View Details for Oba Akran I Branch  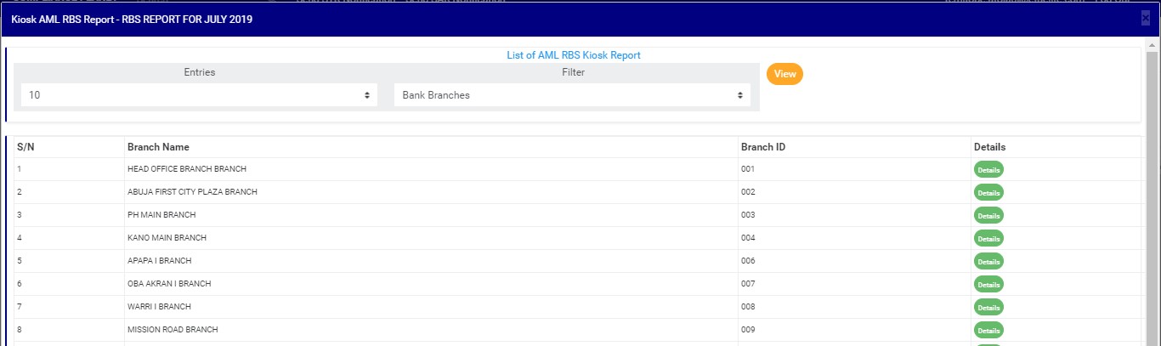pos(988,285)
